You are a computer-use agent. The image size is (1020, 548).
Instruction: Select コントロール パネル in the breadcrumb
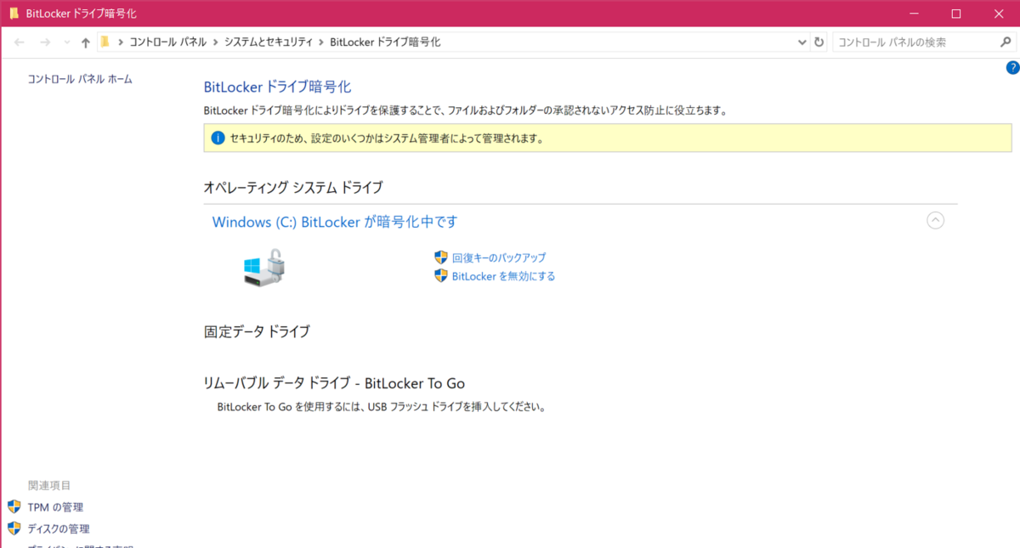pyautogui.click(x=167, y=42)
